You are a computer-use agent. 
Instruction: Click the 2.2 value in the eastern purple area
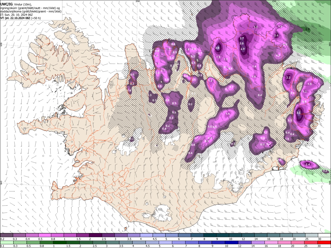pos(289,78)
